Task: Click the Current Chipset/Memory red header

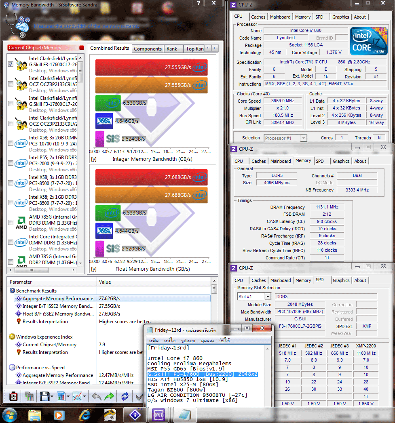Action: (44, 48)
